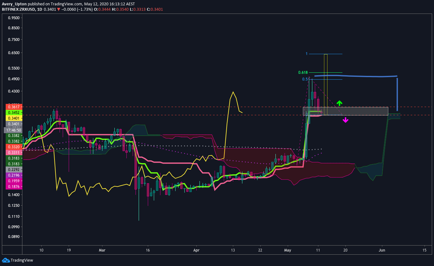Screen dimensions: 434x266
Task: Click the 0.5500 price axis tick
Action: tap(14, 68)
